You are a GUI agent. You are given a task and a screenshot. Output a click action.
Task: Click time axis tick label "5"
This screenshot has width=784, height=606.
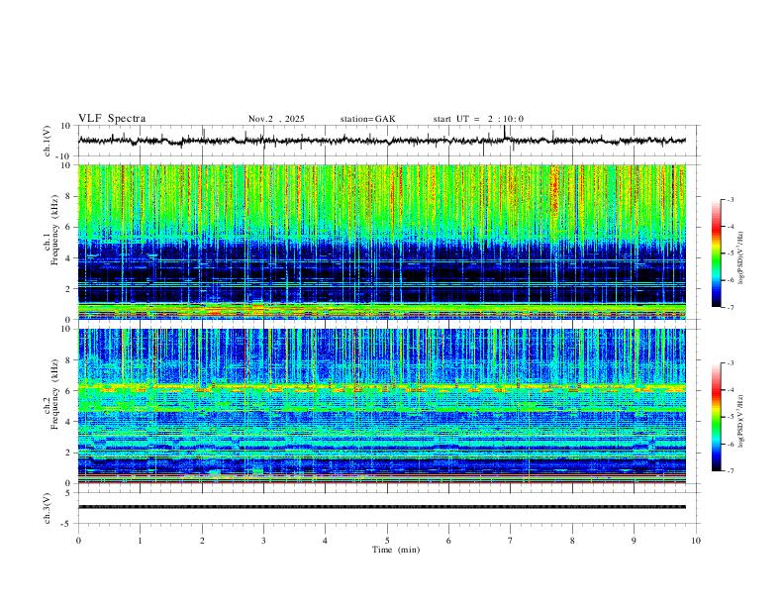pyautogui.click(x=387, y=541)
